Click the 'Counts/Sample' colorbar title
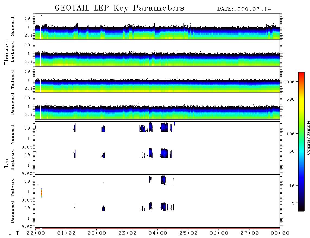Screen dimensions: 310x238 click(x=308, y=137)
